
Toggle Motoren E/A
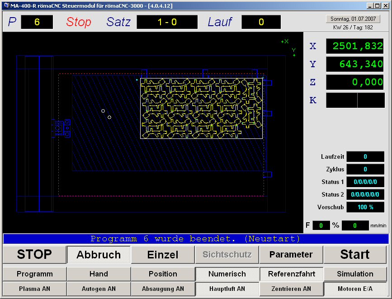click(x=355, y=289)
